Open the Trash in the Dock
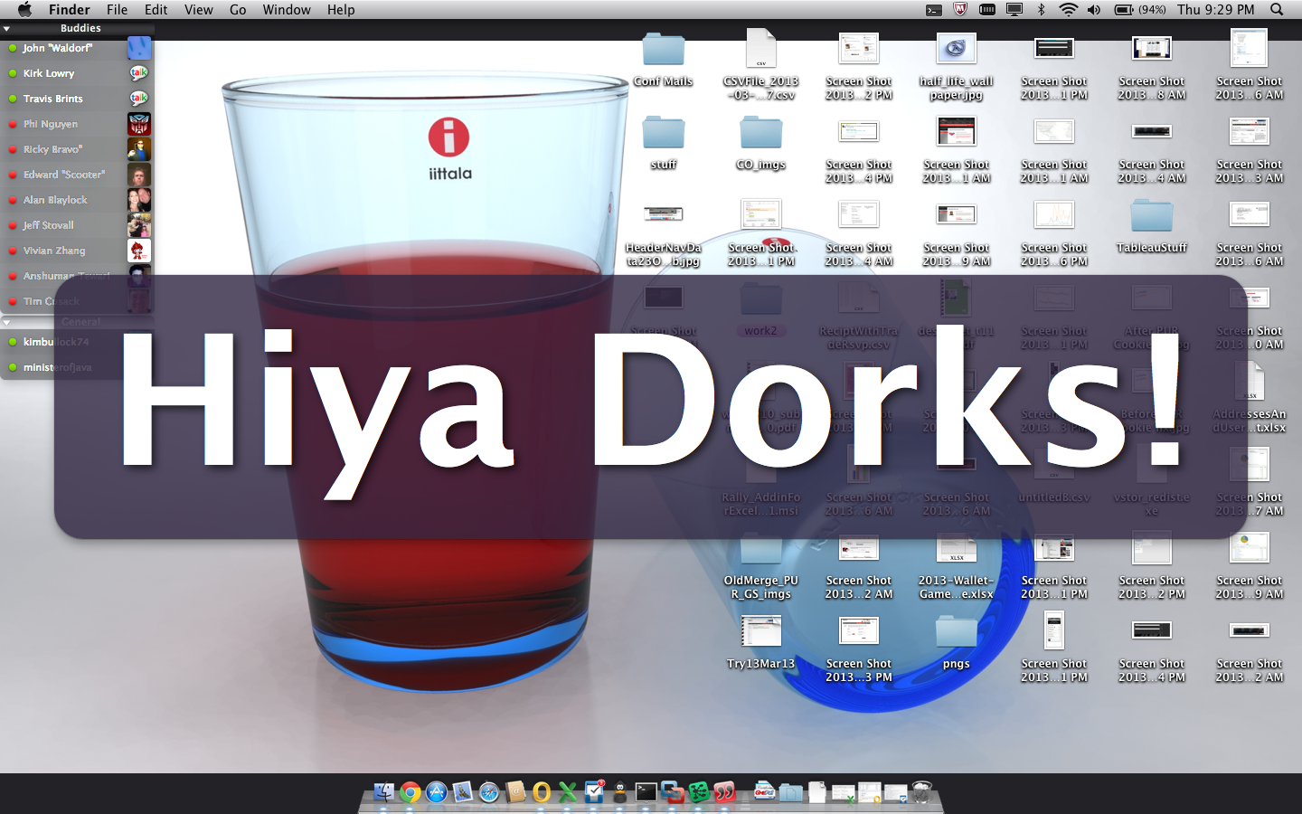Viewport: 1302px width, 814px height. pyautogui.click(x=921, y=792)
